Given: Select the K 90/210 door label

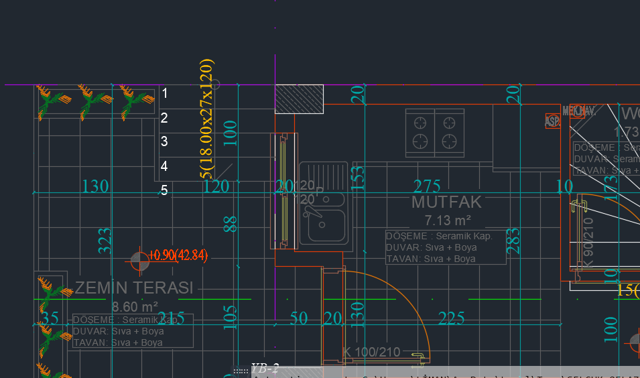Looking at the screenshot, I should tap(588, 243).
